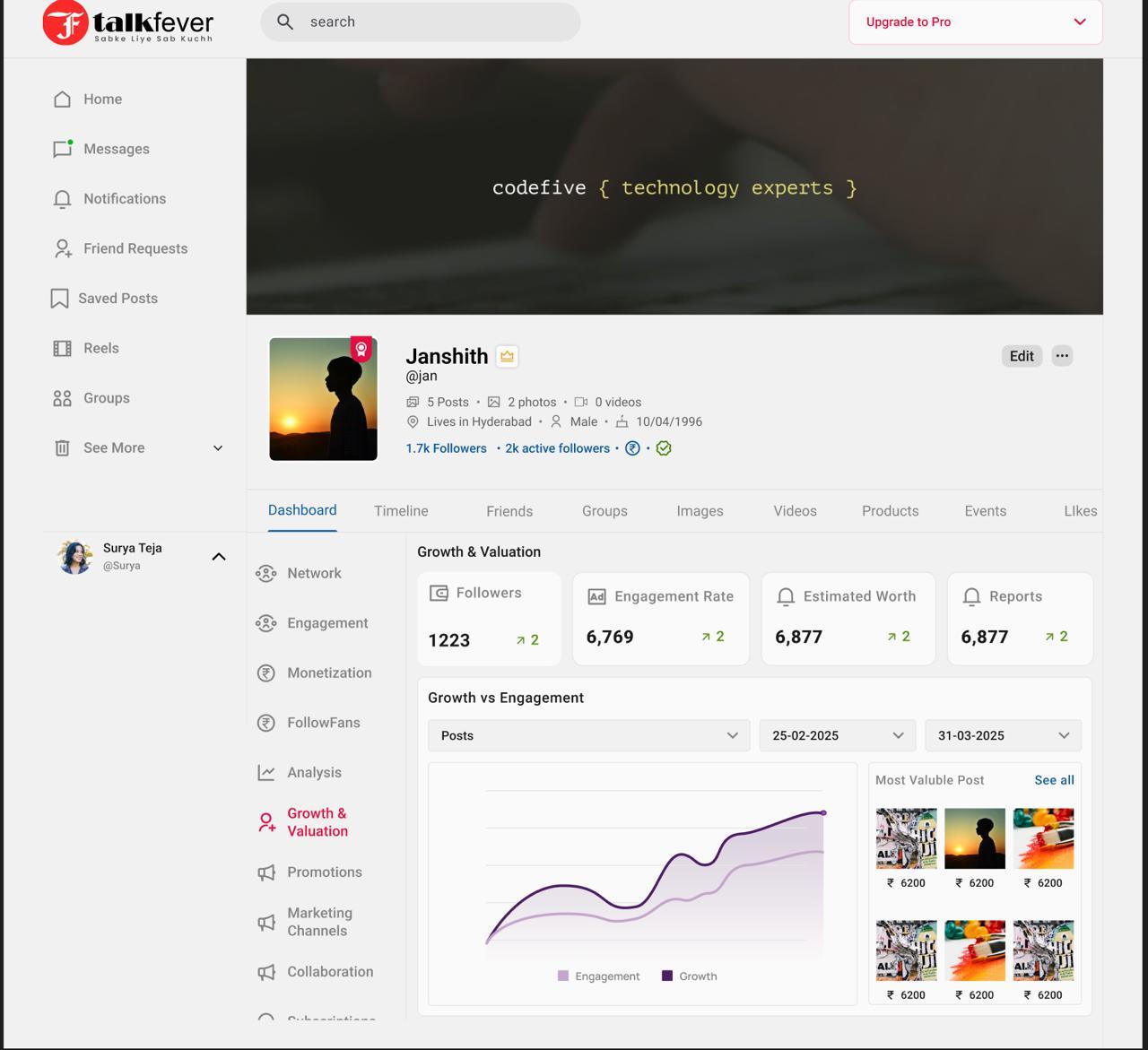Expand the Upgrade to Pro dropdown
This screenshot has width=1148, height=1050.
(1079, 22)
